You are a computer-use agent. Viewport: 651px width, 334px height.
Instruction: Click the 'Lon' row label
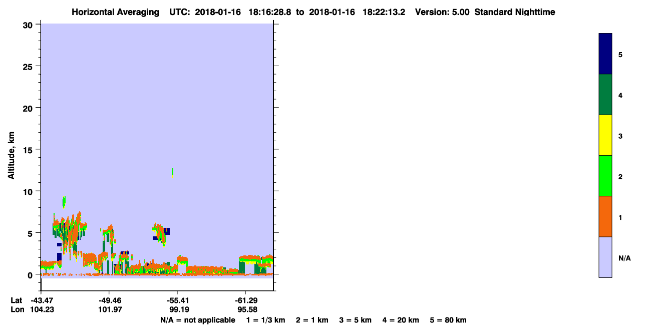click(x=17, y=309)
